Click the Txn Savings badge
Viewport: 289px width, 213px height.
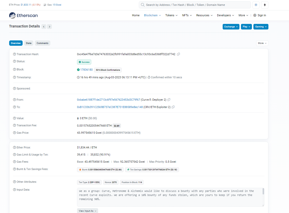[152, 170]
